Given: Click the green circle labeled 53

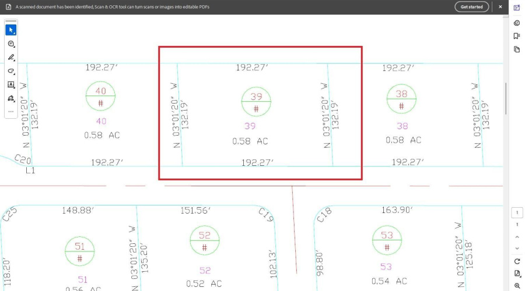Looking at the screenshot, I should pyautogui.click(x=387, y=240).
